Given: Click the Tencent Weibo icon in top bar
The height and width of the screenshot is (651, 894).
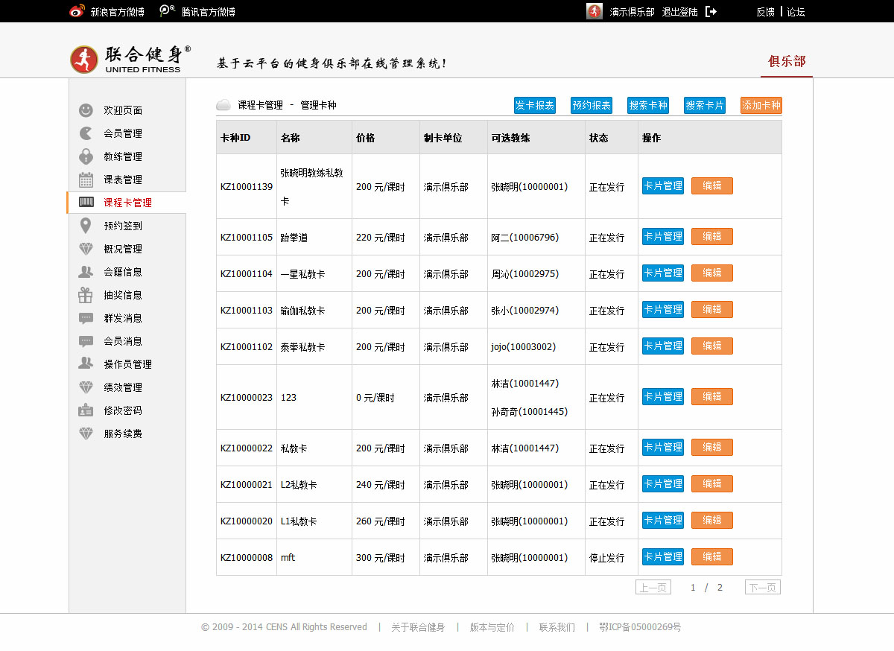Looking at the screenshot, I should 168,11.
